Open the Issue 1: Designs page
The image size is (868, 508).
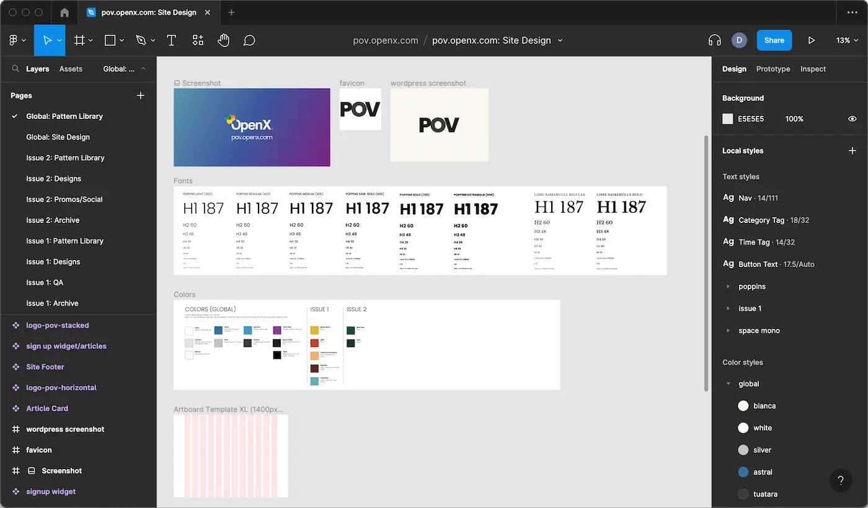53,261
